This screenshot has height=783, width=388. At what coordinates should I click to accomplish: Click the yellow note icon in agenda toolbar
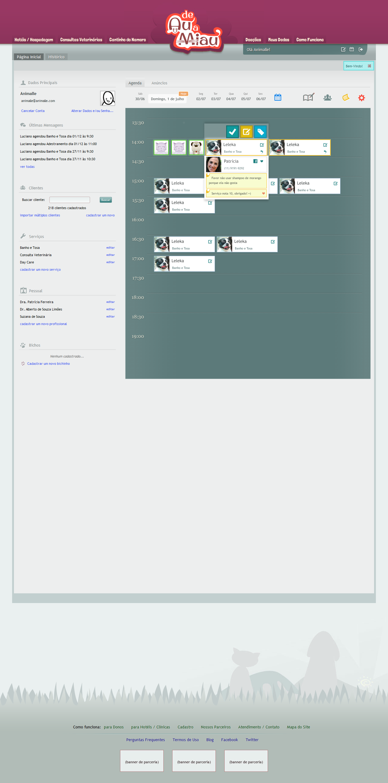tap(346, 97)
